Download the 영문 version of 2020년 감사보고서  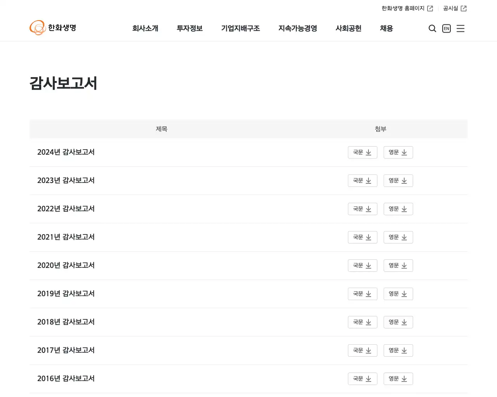[398, 265]
